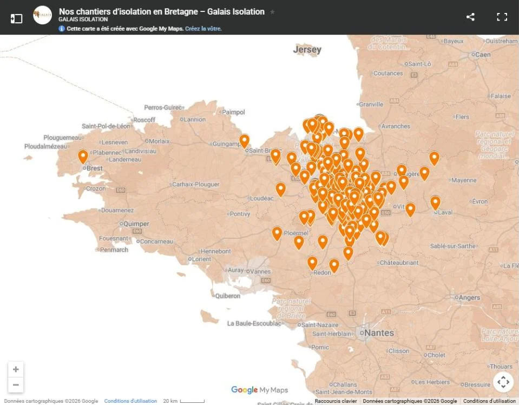Click the 'GALAIS ISOLATION' author name
Image resolution: width=519 pixels, height=405 pixels.
click(83, 19)
